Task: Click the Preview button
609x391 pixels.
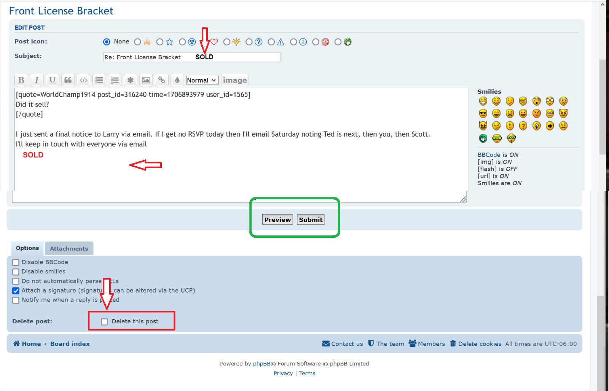Action: click(x=277, y=220)
